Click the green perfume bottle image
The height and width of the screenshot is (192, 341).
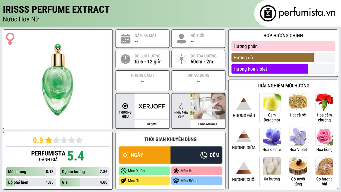58,80
